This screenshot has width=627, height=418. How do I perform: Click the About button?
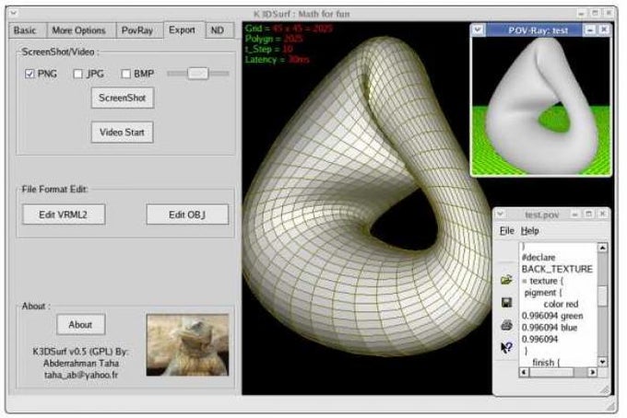coord(81,325)
